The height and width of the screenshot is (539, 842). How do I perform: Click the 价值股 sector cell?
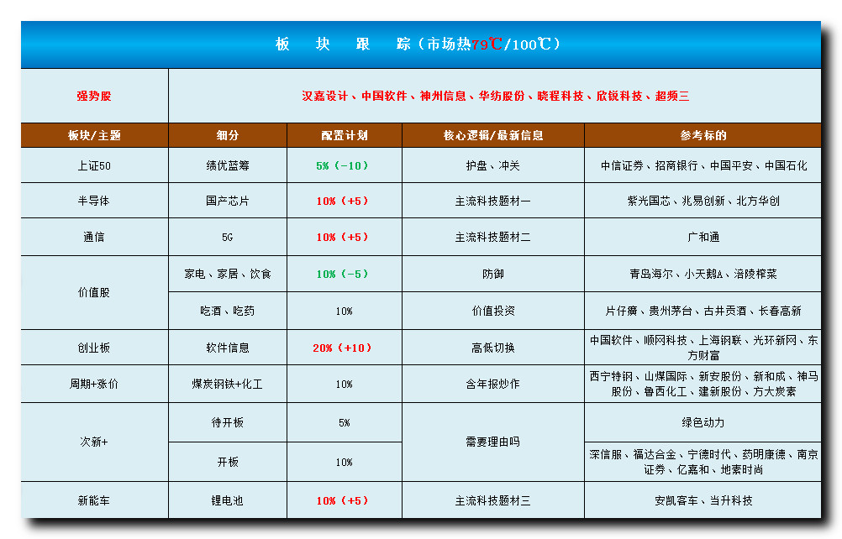click(x=94, y=292)
